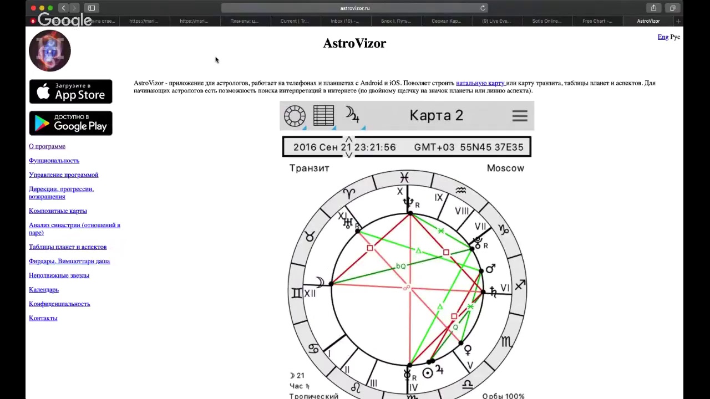Viewport: 710px width, 399px height.
Task: Click the Uranus symbol near house XI
Action: click(348, 223)
